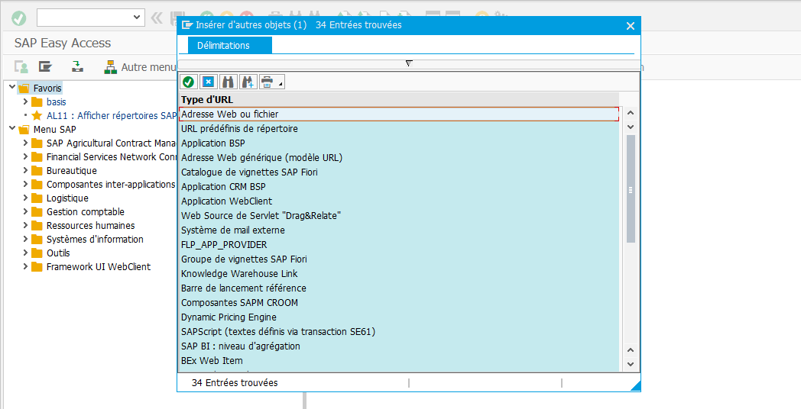Click the print icon in dialog toolbar
The image size is (801, 409).
coord(268,82)
